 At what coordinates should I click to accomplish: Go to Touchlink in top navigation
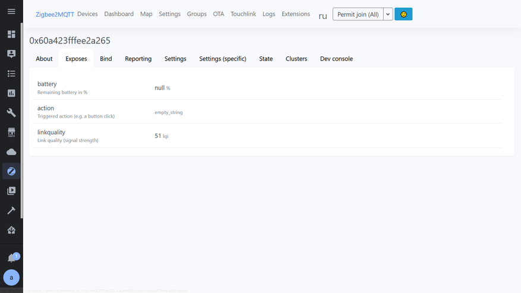pos(243,14)
